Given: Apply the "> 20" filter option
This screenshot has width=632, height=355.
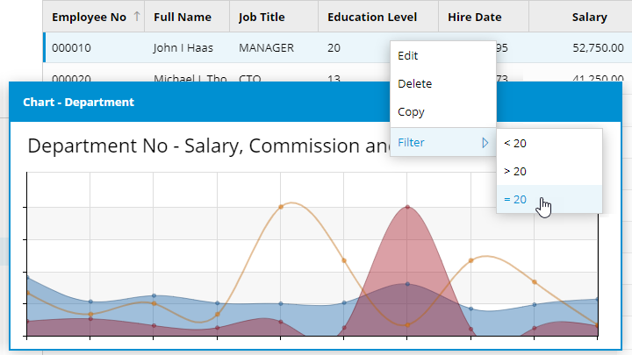Looking at the screenshot, I should point(515,171).
